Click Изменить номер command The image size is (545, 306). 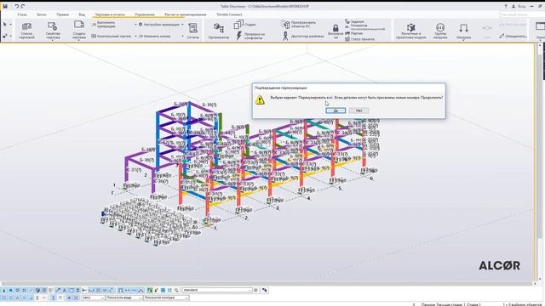tap(155, 36)
